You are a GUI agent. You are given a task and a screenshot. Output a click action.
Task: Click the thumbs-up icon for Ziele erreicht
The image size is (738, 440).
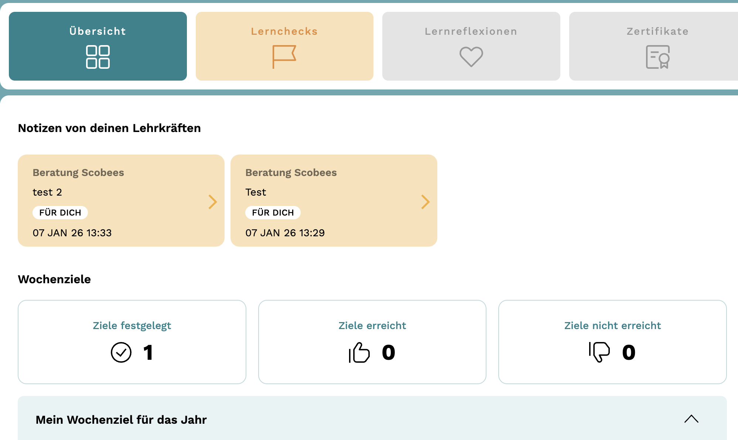coord(359,352)
